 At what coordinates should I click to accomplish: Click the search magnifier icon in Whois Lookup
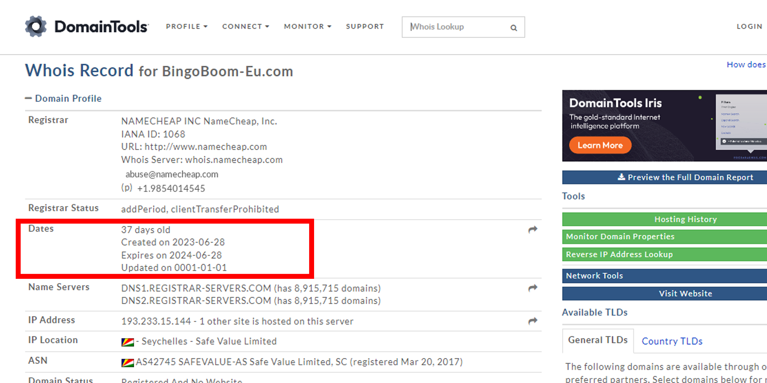(x=514, y=28)
